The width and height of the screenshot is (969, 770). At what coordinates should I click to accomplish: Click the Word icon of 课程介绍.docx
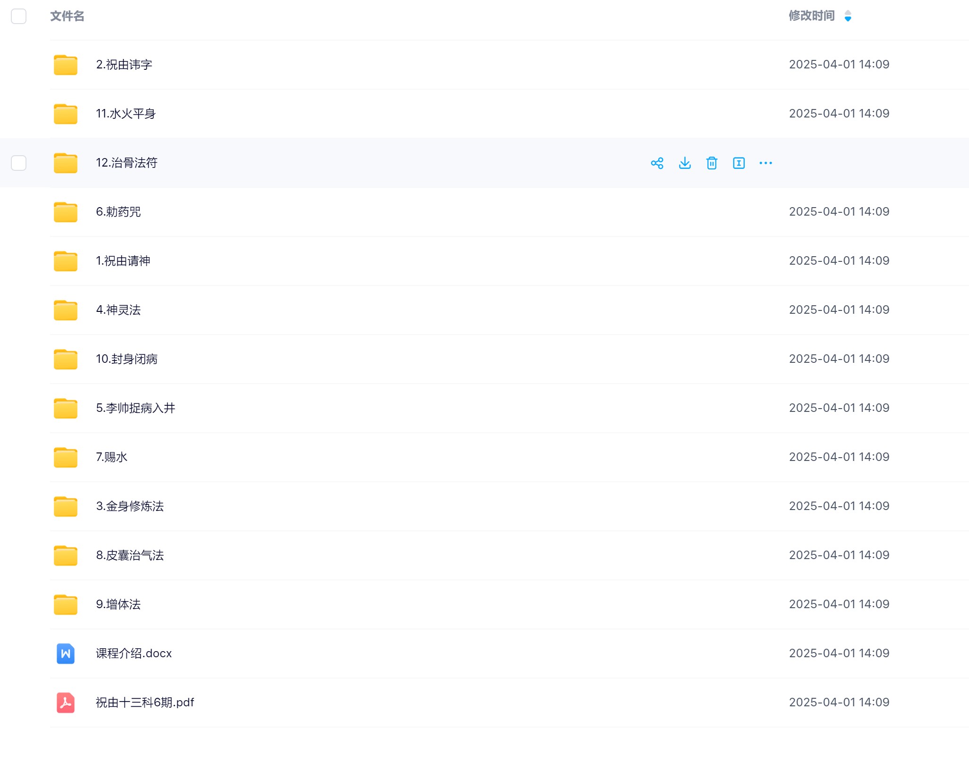tap(65, 653)
